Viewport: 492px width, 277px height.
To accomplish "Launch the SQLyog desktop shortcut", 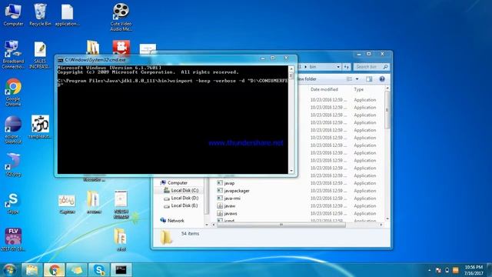I will 13,165.
